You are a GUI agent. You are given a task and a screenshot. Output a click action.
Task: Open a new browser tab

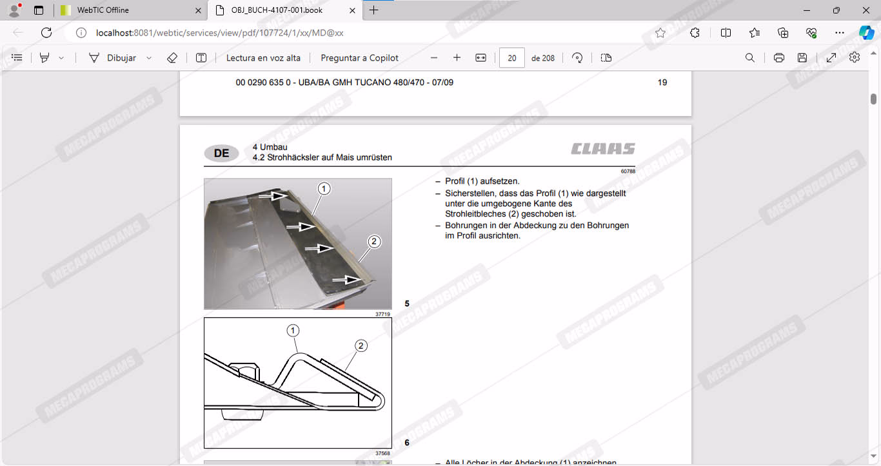coord(374,10)
